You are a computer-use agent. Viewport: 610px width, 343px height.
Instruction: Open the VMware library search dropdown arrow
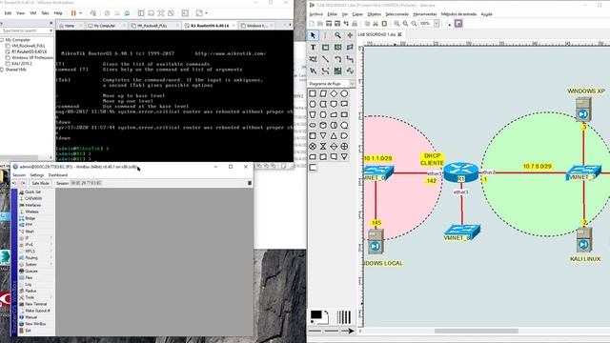point(51,30)
